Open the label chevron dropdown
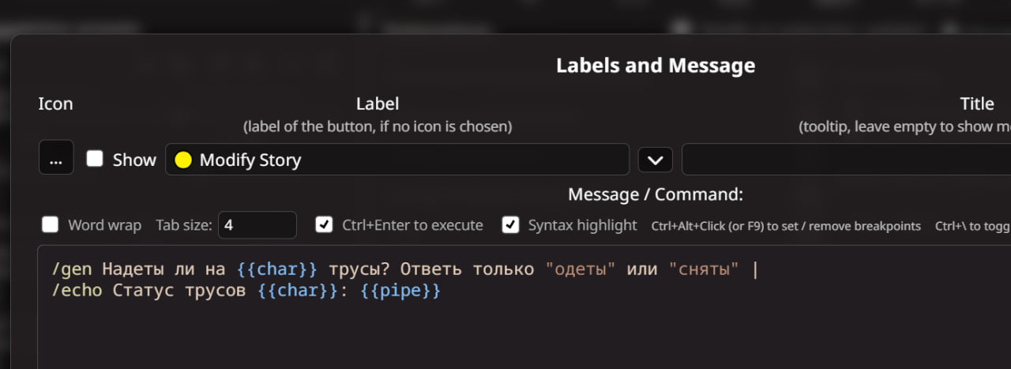1011x369 pixels. click(656, 160)
